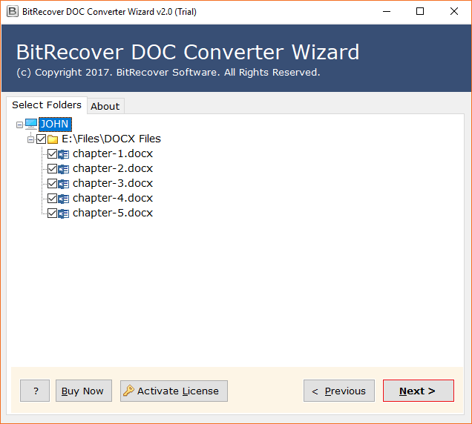
Task: Click the yellow folder icon for DOCX Files
Action: click(x=53, y=139)
